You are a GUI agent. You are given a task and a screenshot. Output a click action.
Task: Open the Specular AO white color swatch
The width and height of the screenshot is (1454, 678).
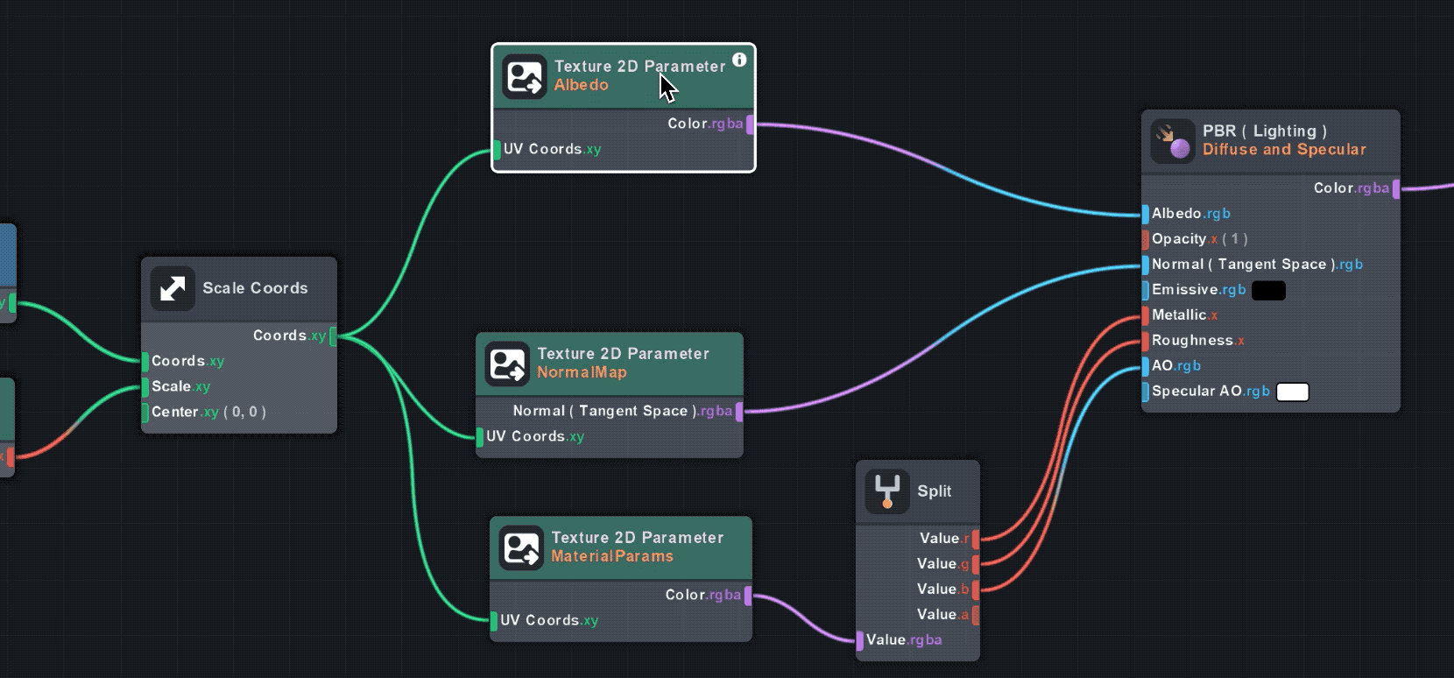coord(1292,392)
